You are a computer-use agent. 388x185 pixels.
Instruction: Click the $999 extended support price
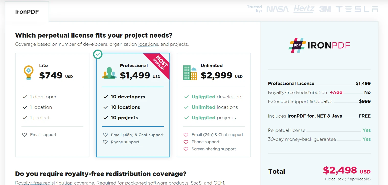pos(365,101)
